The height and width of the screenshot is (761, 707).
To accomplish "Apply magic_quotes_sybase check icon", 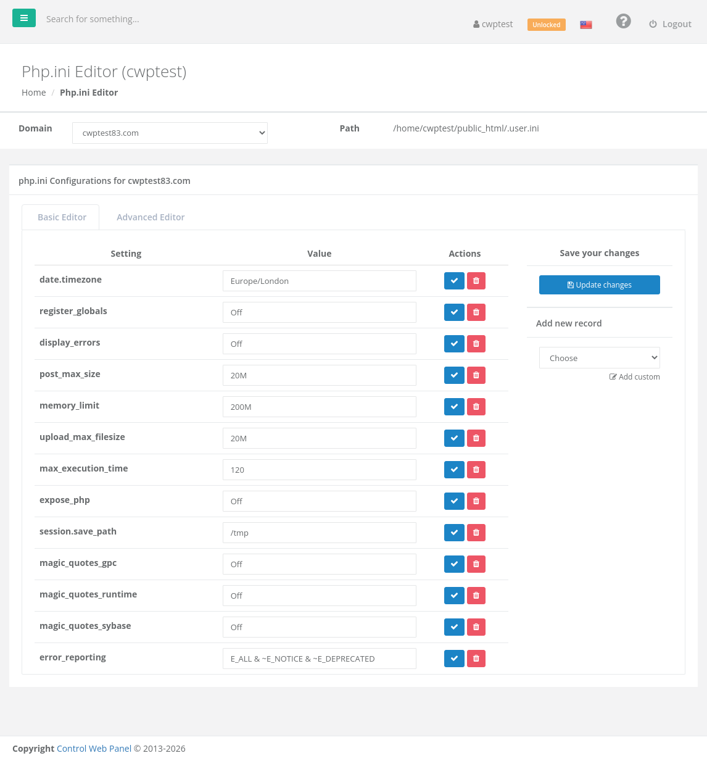I will pos(454,627).
